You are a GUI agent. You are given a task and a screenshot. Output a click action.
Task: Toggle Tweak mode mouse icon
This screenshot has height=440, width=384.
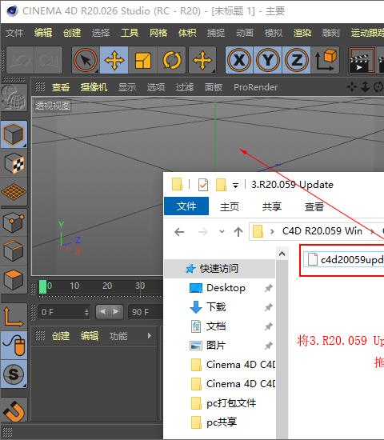coord(14,345)
